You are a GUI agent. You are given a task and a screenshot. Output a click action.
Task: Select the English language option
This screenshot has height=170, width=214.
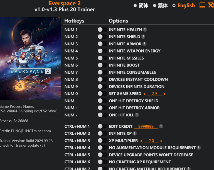tap(184, 6)
